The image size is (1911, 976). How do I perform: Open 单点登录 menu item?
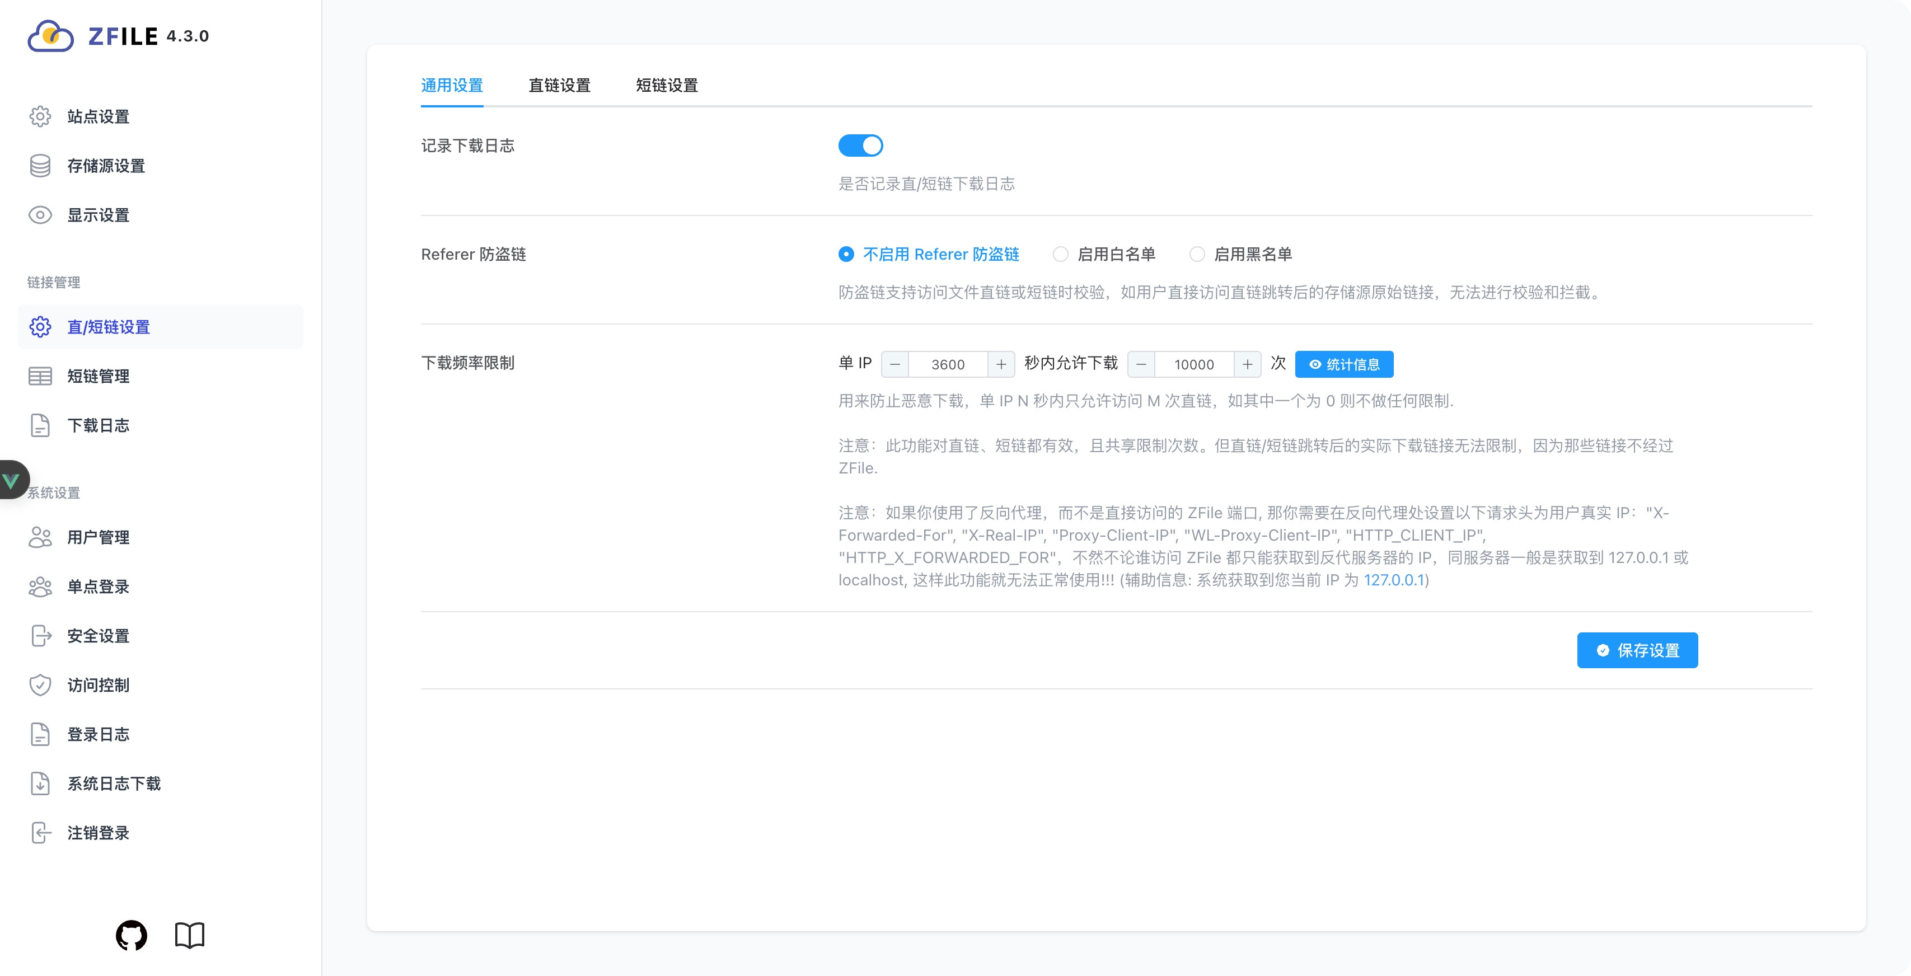coord(160,586)
